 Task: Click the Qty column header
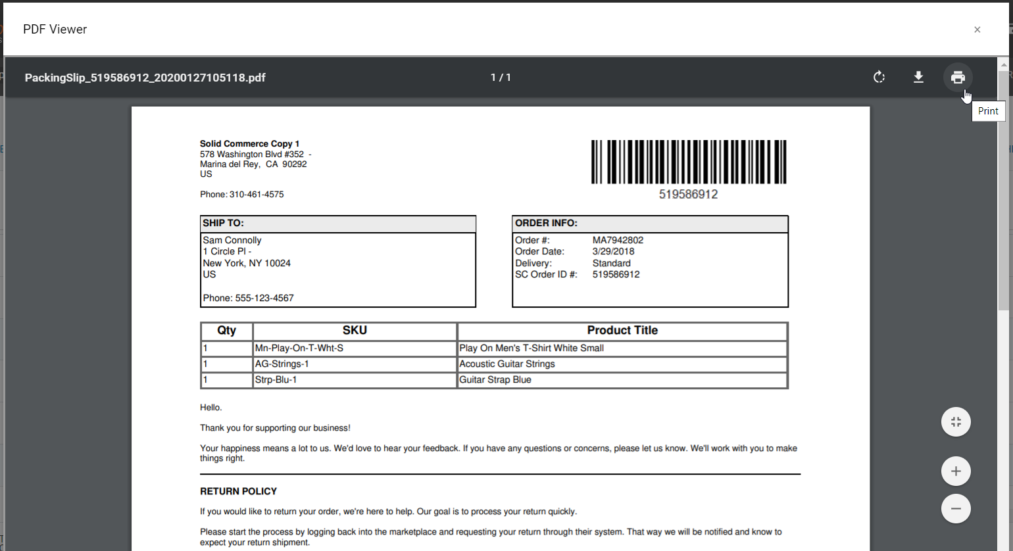coord(226,331)
